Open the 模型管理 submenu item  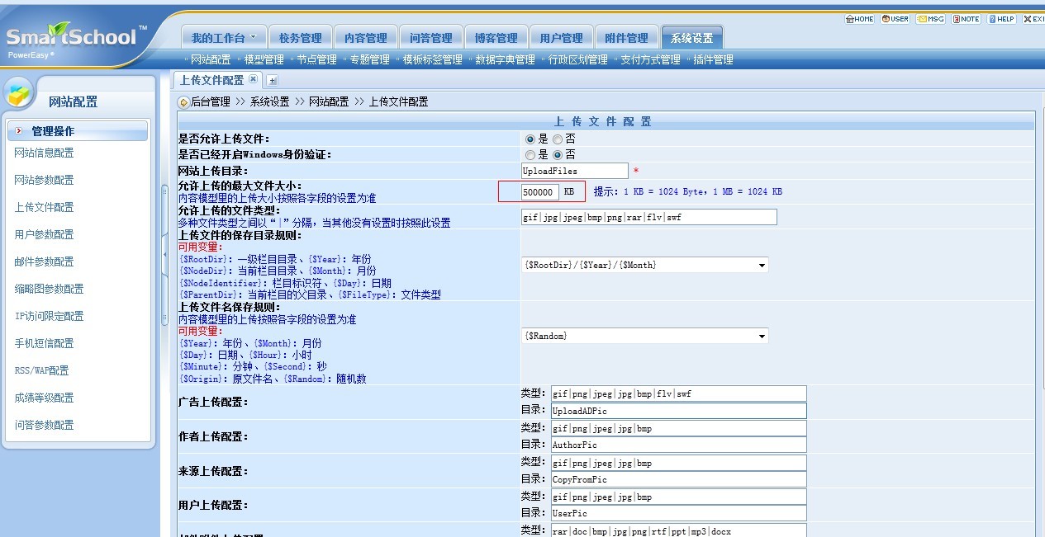pos(264,59)
